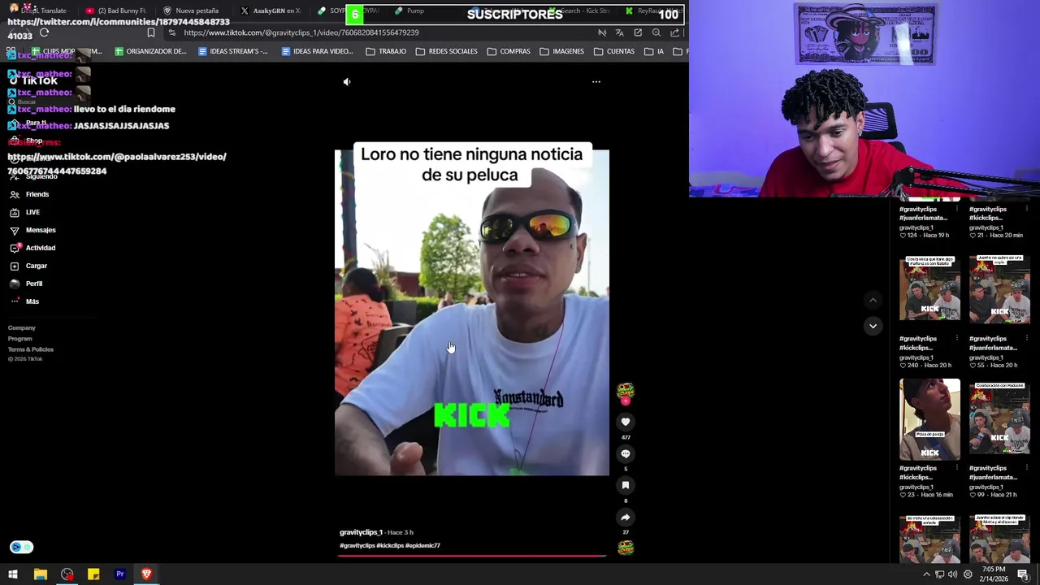This screenshot has width=1040, height=585.
Task: Open the gravityclips_1 username under video
Action: 361,532
